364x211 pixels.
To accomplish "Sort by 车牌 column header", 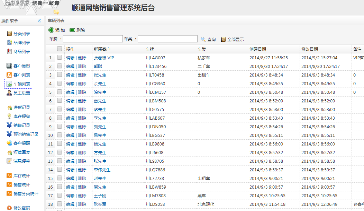I will tap(150, 49).
